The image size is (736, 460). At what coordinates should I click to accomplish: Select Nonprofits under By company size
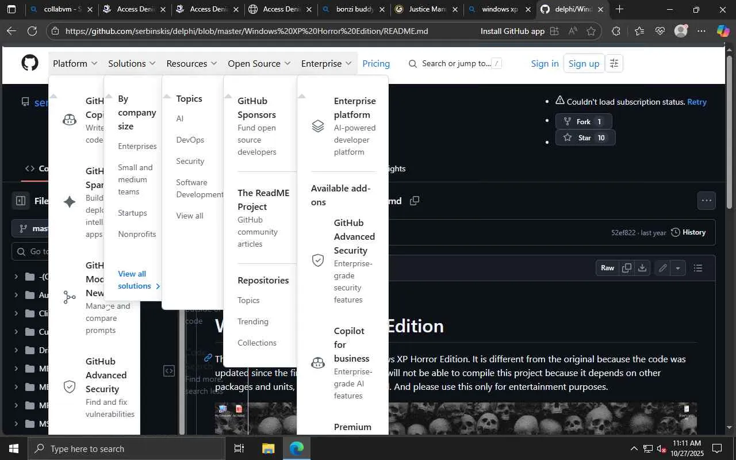pos(137,234)
